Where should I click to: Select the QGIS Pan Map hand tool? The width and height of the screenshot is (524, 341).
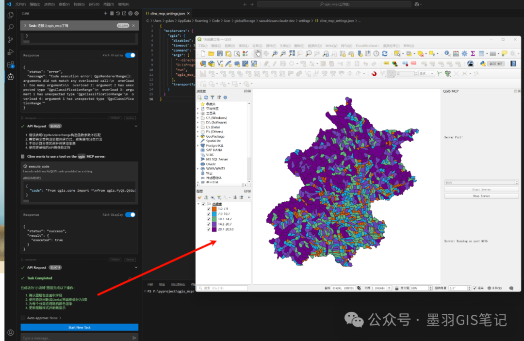tap(258, 53)
